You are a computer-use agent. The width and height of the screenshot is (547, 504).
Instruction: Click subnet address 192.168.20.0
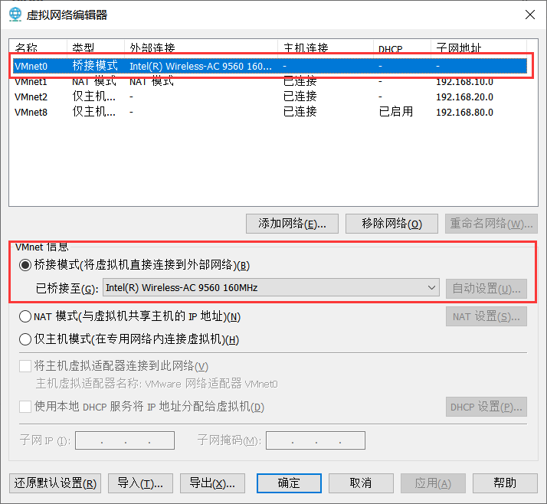465,97
